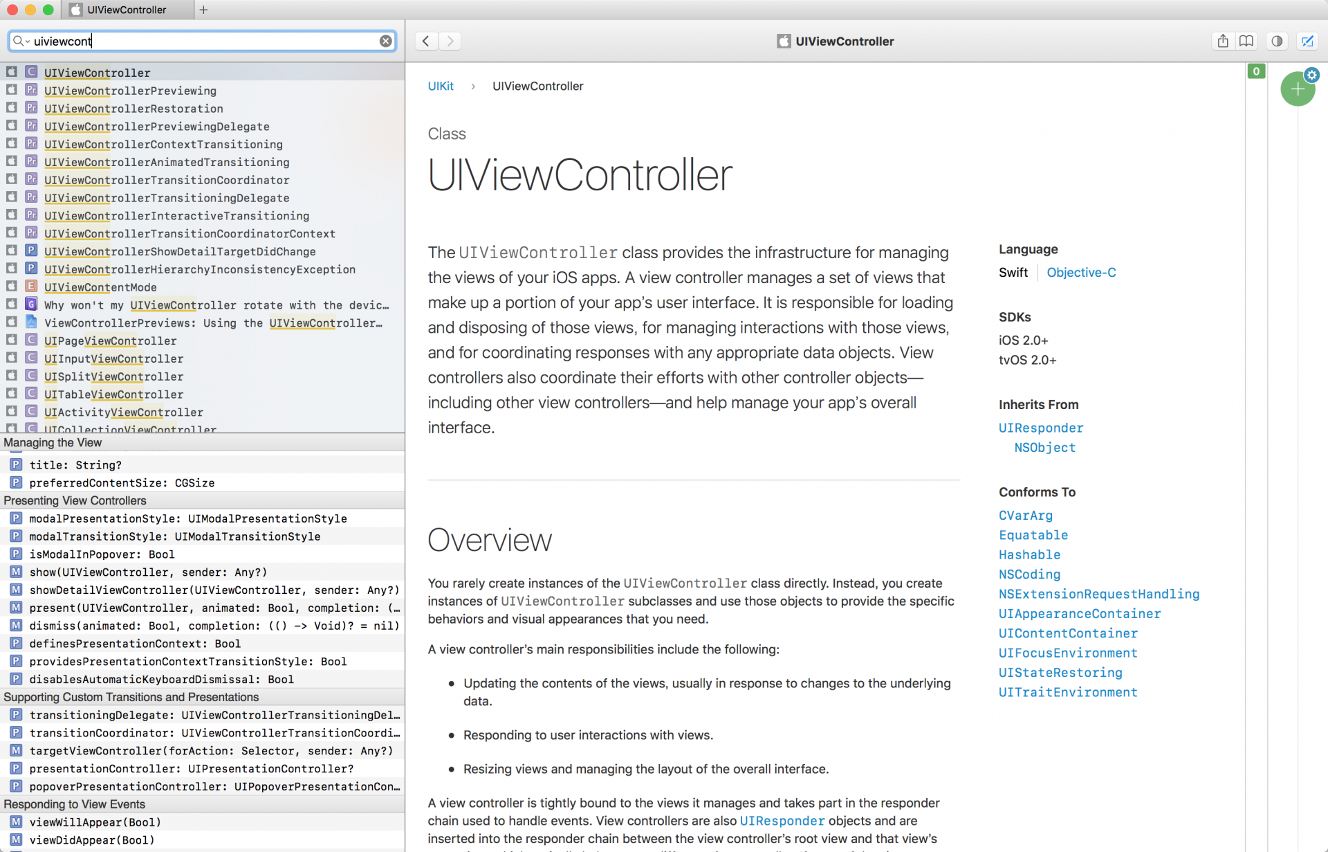The width and height of the screenshot is (1328, 852).
Task: Click the Apple docset icon beside UITableViewController
Action: pos(12,393)
